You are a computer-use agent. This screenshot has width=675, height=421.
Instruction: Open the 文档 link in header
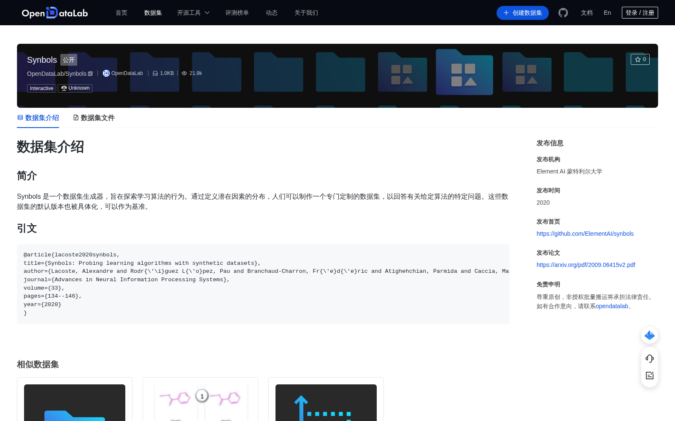click(x=587, y=13)
